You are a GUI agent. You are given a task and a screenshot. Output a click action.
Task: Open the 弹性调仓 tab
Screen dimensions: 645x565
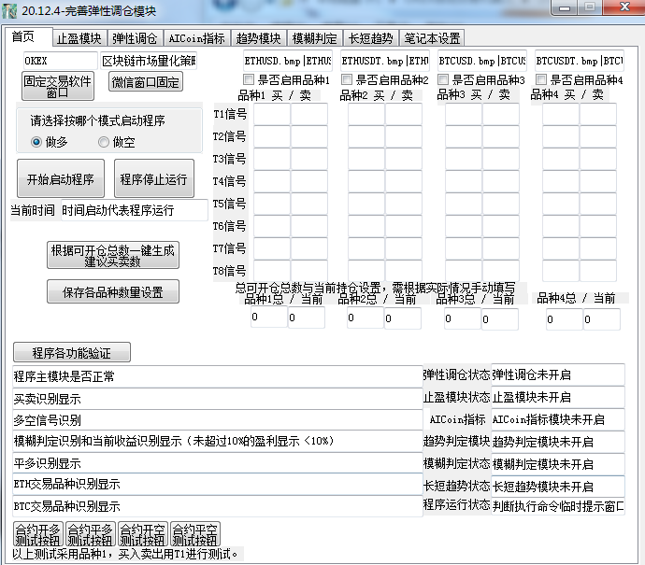pos(135,38)
